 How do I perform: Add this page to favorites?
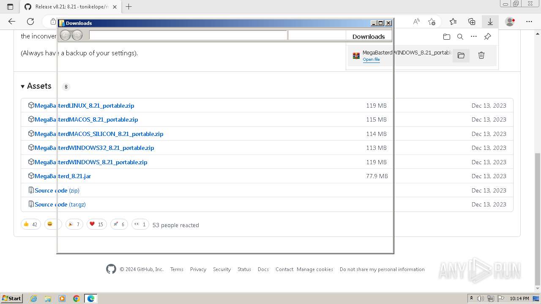(x=432, y=22)
